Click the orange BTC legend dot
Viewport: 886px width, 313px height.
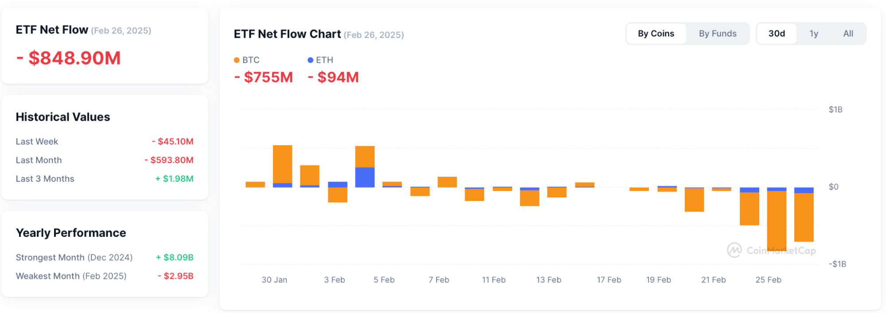click(x=237, y=60)
